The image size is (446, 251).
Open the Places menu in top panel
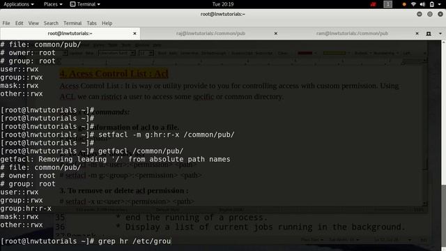53,4
